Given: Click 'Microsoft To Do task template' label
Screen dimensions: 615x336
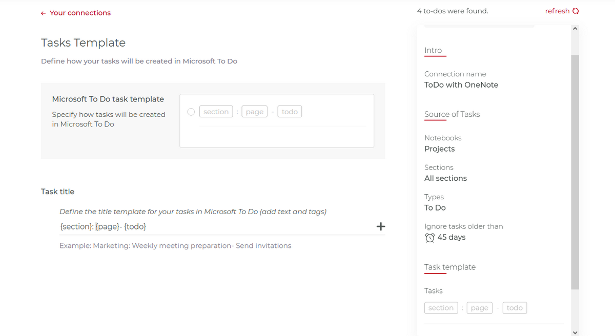Looking at the screenshot, I should 108,99.
